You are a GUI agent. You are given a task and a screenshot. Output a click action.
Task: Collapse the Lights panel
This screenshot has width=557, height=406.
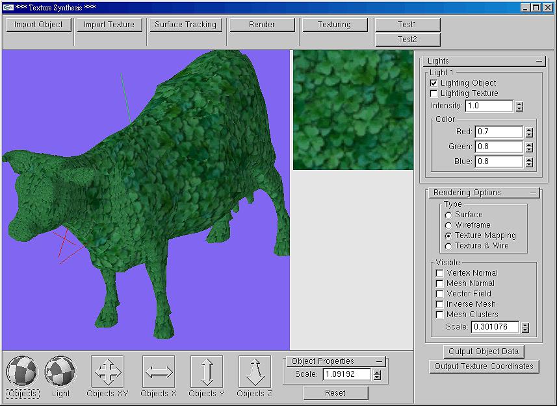click(539, 61)
